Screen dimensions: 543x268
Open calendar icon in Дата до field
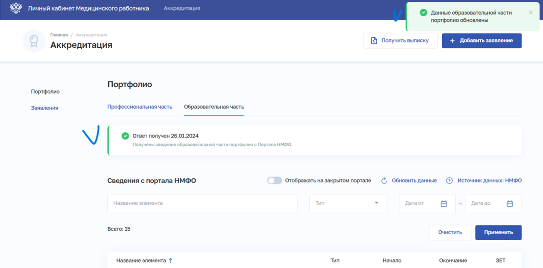[510, 204]
